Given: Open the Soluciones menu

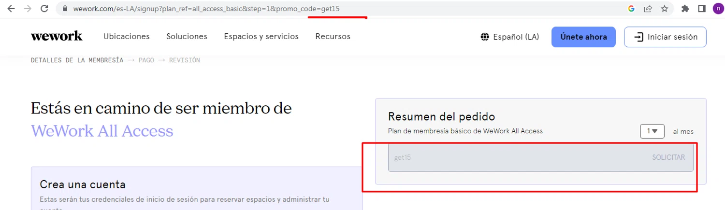Looking at the screenshot, I should tap(187, 37).
